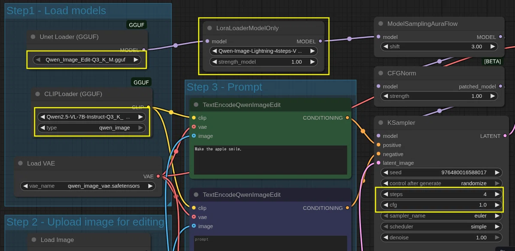The height and width of the screenshot is (251, 515).
Task: Collapse the LoraLoaderModelOnly node dot
Action: point(209,28)
